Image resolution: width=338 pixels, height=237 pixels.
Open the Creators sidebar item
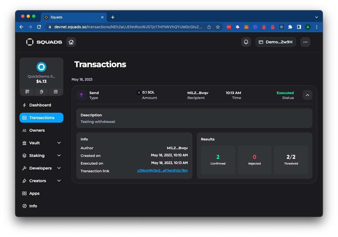click(41, 181)
